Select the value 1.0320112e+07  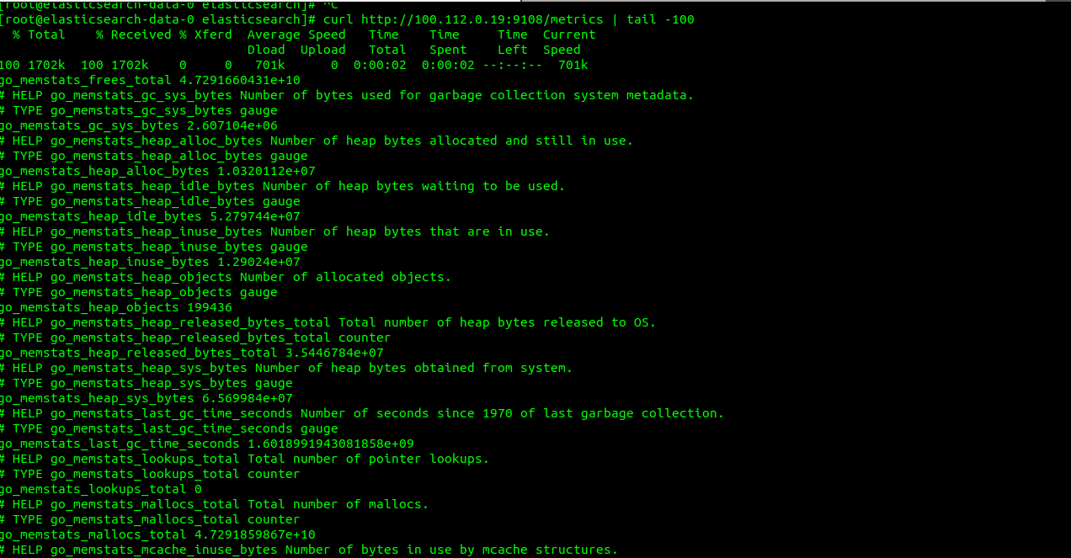point(266,171)
